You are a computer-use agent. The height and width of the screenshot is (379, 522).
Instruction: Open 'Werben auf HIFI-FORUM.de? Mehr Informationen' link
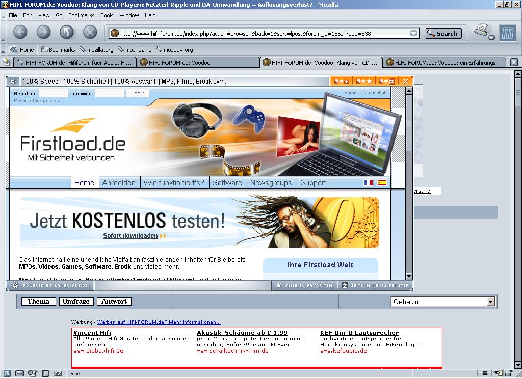(x=159, y=322)
